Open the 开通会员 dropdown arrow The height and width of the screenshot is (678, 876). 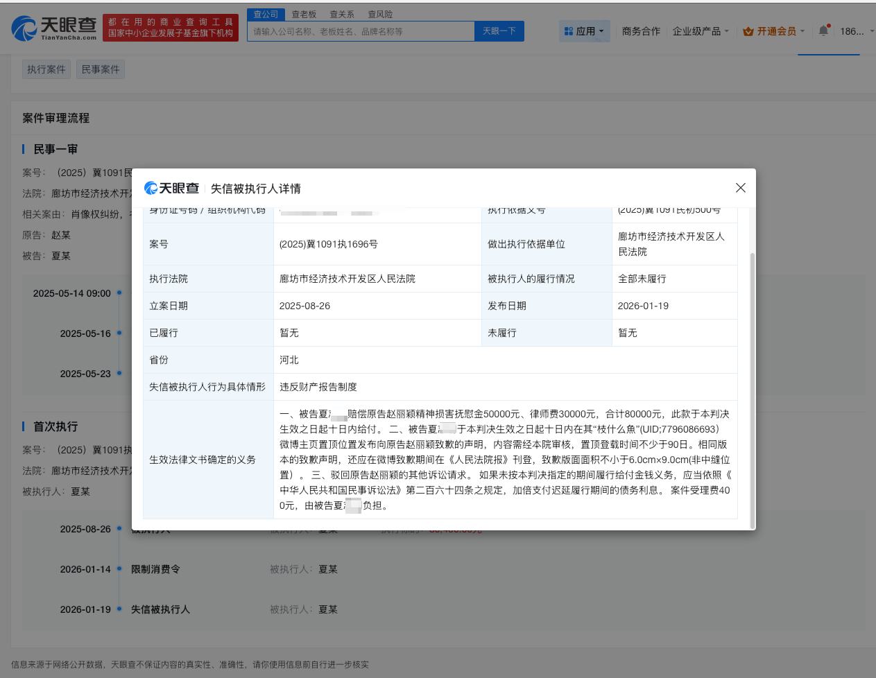802,31
